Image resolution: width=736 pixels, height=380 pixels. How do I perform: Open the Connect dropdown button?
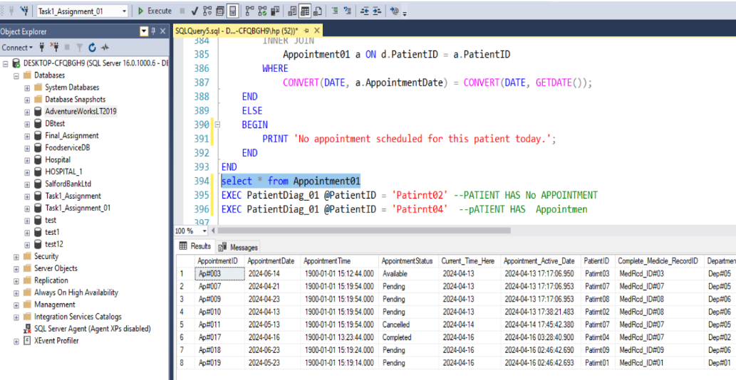pyautogui.click(x=17, y=48)
